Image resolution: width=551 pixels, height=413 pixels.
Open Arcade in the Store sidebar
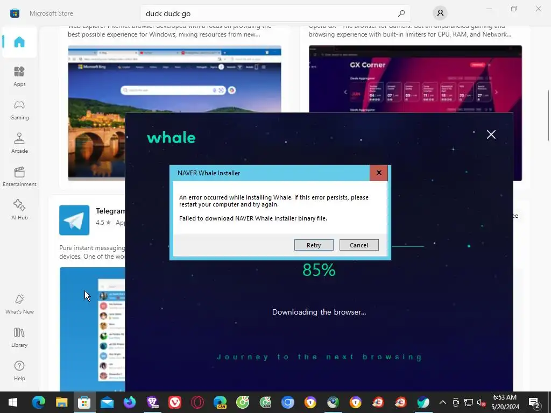click(x=19, y=143)
